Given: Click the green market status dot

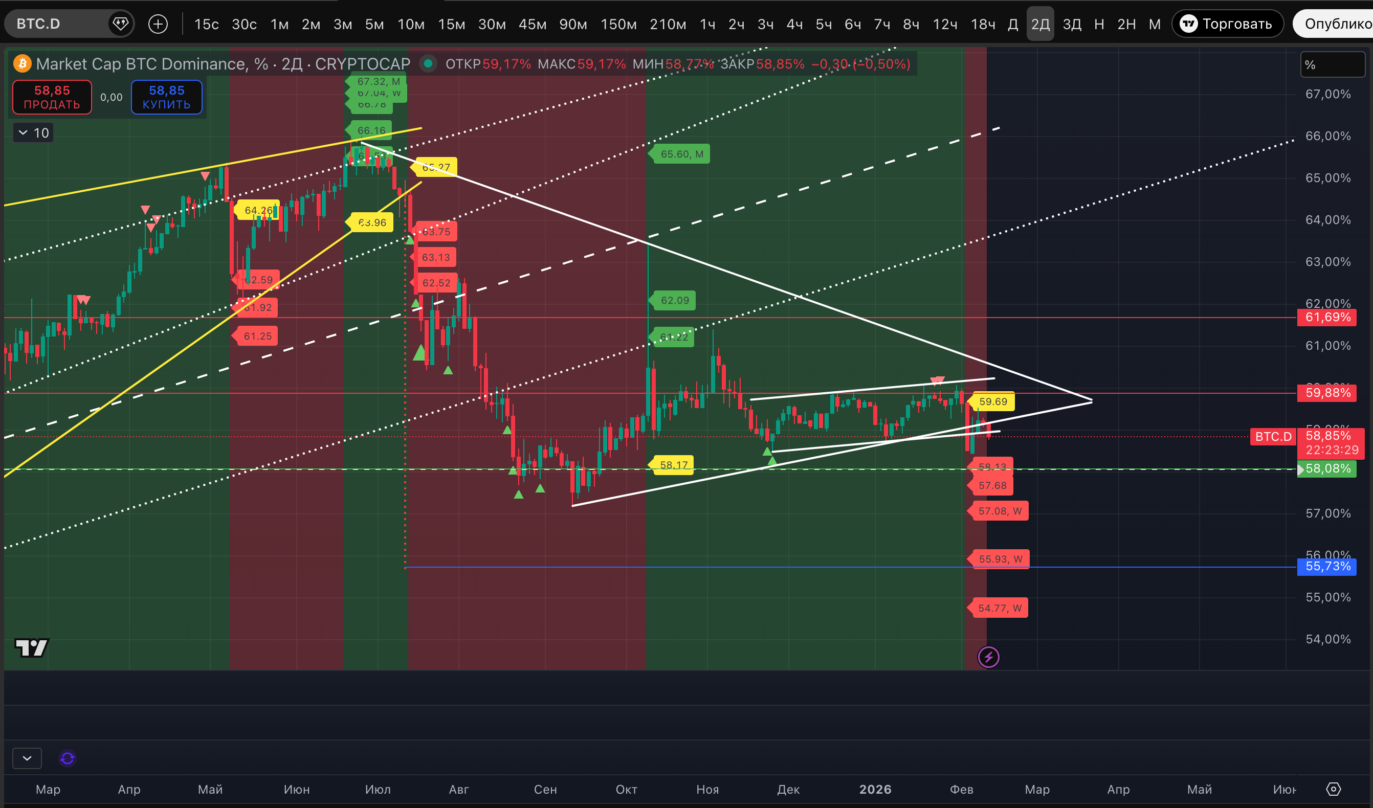Looking at the screenshot, I should point(428,64).
